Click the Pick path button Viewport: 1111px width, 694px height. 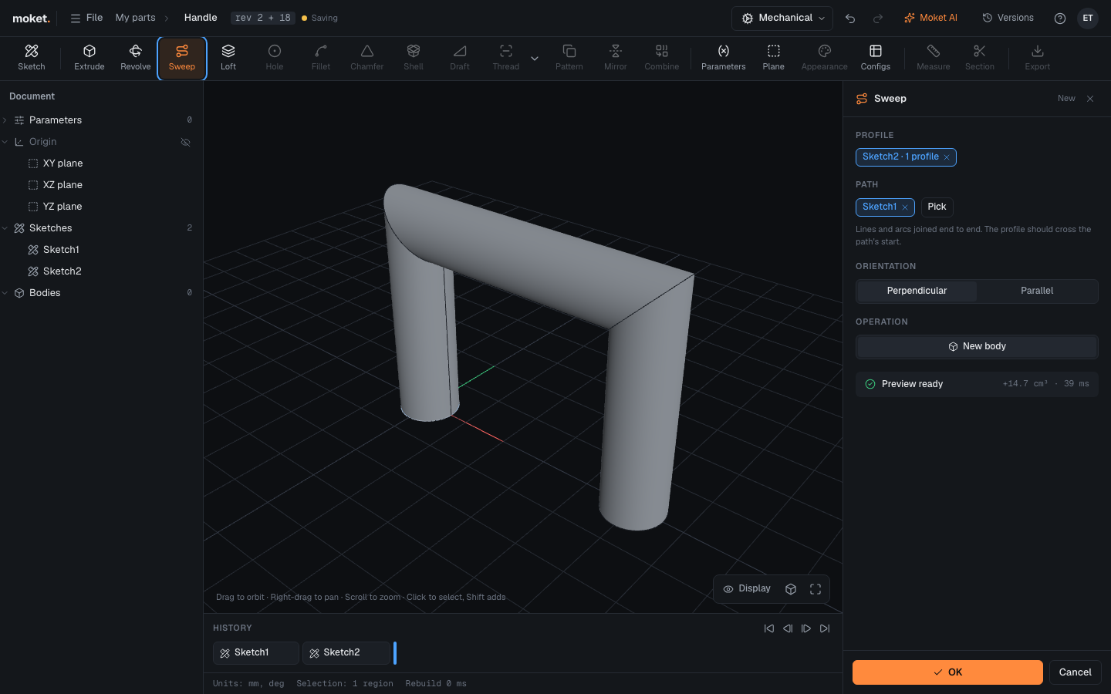click(x=937, y=207)
